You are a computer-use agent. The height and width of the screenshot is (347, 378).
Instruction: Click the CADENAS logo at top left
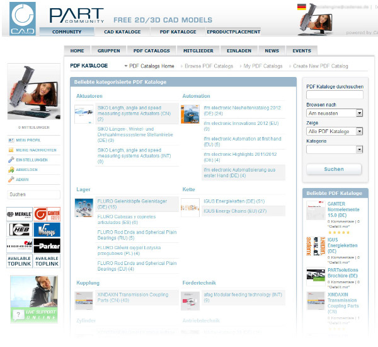(x=23, y=18)
